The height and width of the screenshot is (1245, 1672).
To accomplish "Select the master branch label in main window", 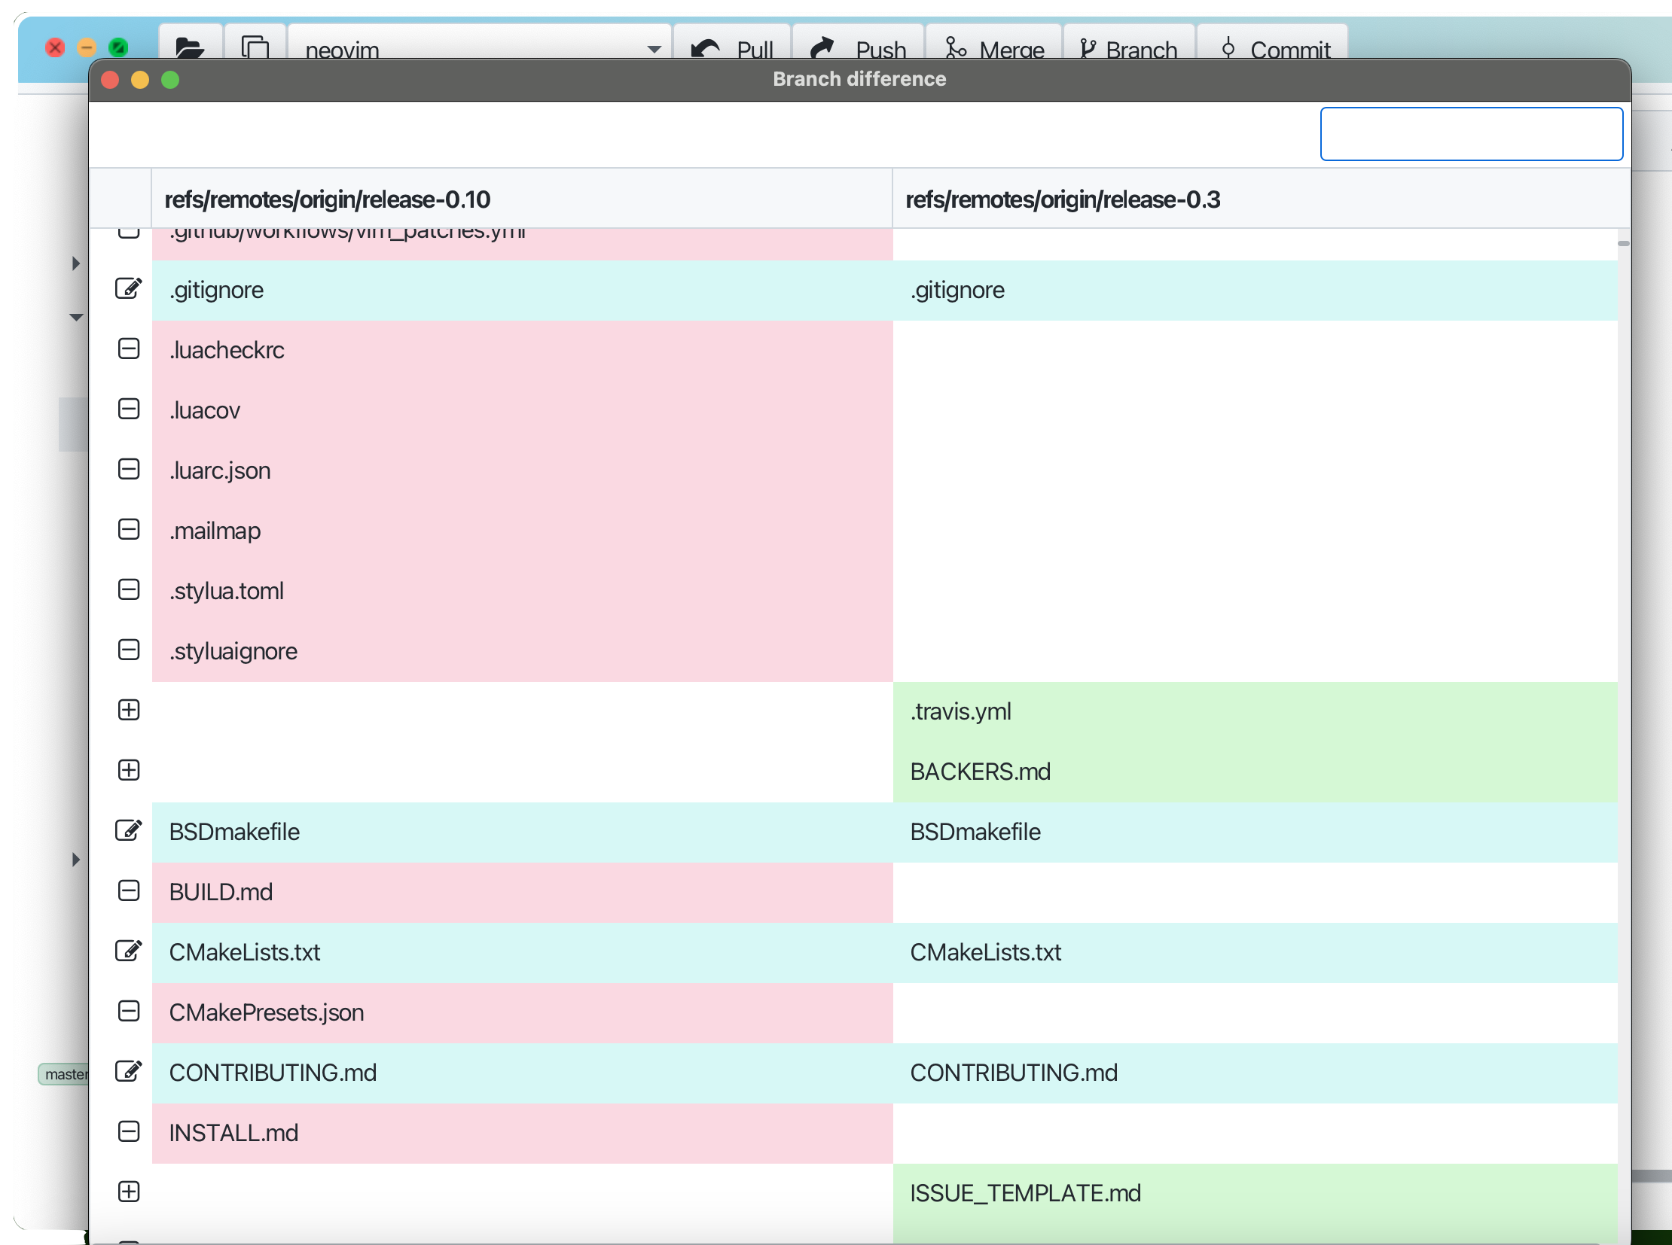I will click(x=65, y=1074).
